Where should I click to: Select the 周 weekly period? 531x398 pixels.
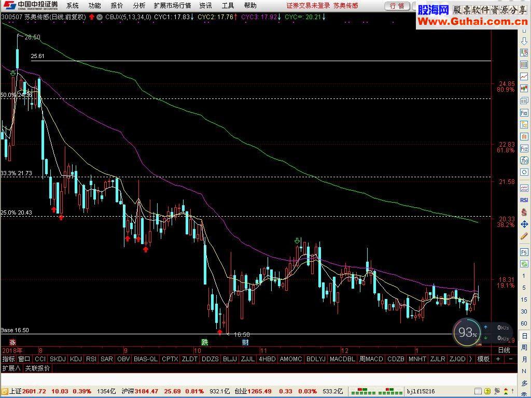pos(524,348)
